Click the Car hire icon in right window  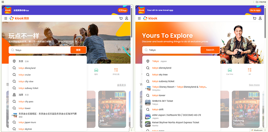coord(230,70)
